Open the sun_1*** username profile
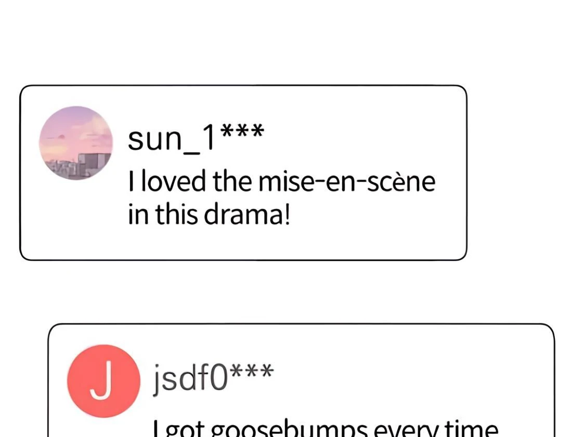 click(x=196, y=139)
